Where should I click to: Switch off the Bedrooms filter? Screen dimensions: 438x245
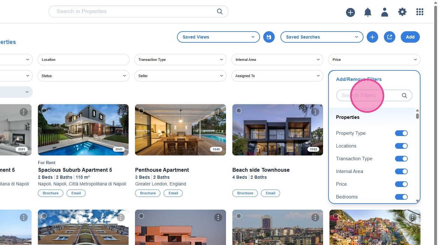tap(401, 197)
